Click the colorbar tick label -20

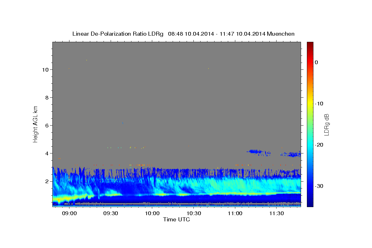pyautogui.click(x=319, y=145)
